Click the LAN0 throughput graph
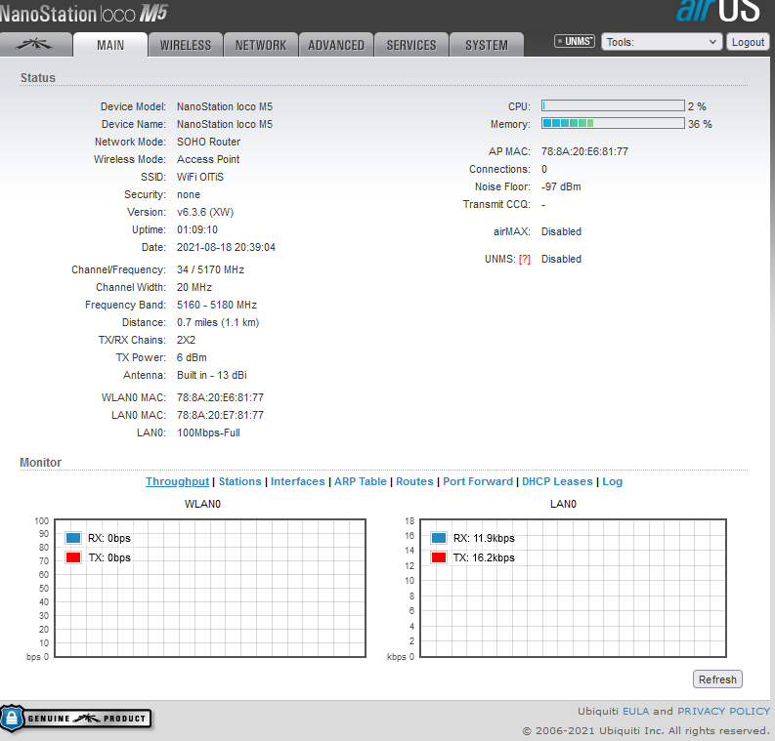 coord(573,588)
